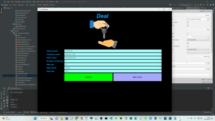Open the Event Log panel
The image size is (215, 121).
208,112
